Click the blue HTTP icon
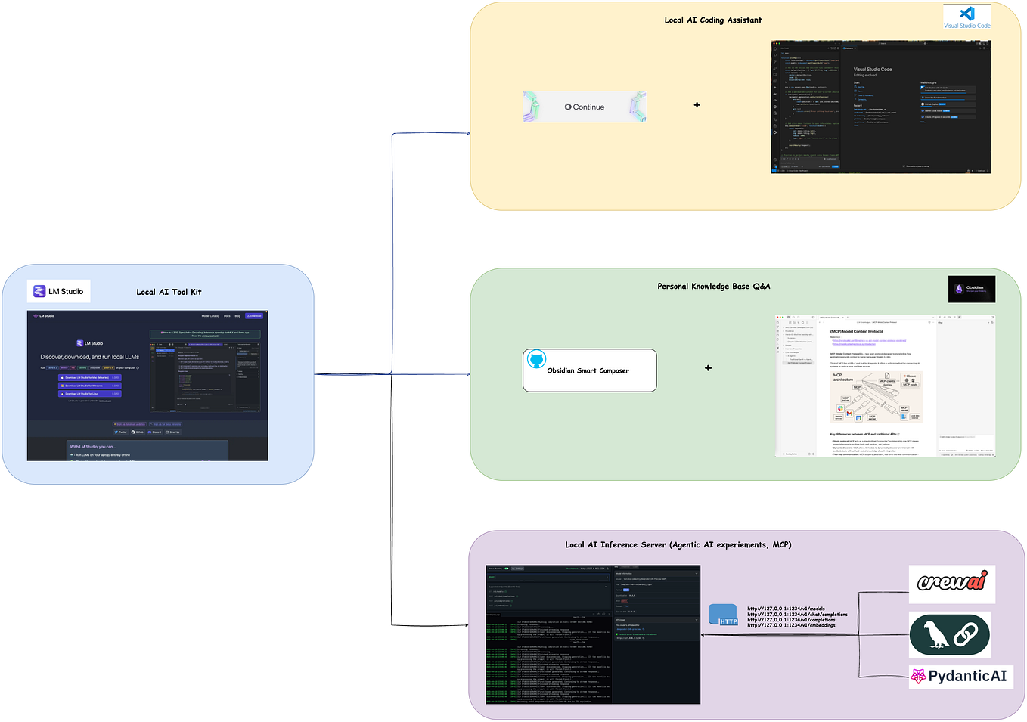 coord(724,615)
